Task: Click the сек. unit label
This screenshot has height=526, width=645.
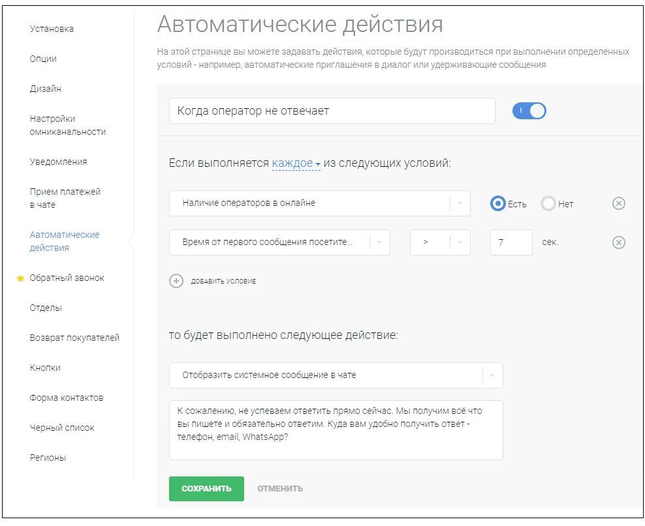Action: click(x=550, y=242)
